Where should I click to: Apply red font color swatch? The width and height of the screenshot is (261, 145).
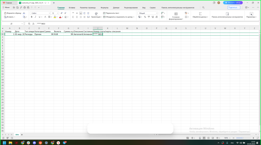click(60, 17)
